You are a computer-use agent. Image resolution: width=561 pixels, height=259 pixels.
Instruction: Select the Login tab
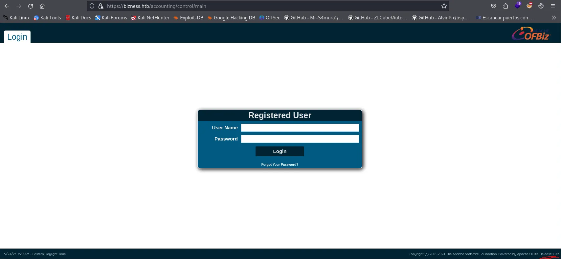(x=17, y=37)
